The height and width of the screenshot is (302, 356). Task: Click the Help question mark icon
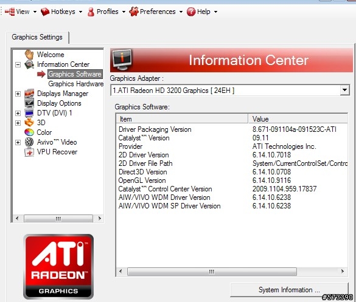point(191,12)
